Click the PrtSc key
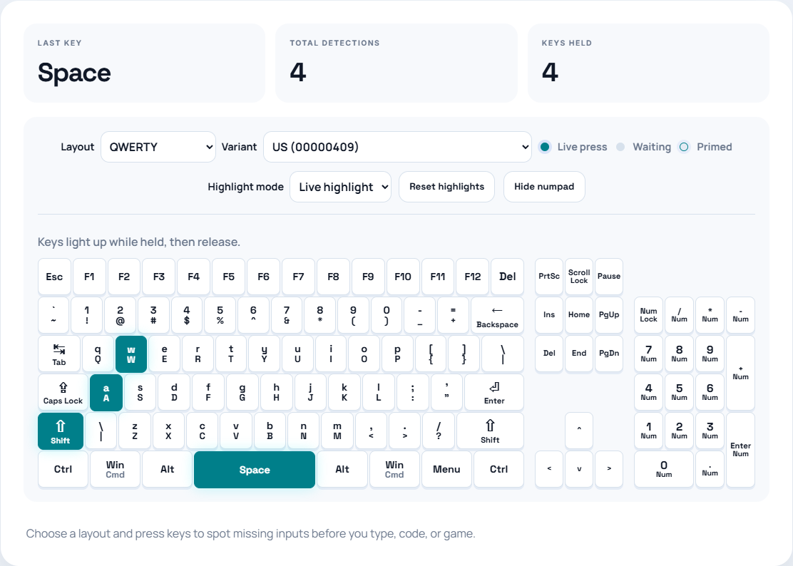 549,277
